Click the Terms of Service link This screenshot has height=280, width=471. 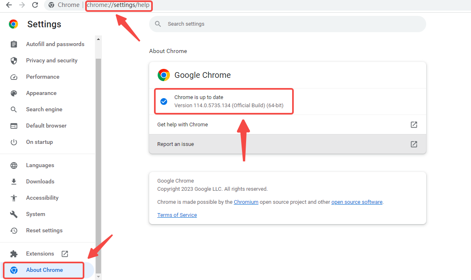177,215
